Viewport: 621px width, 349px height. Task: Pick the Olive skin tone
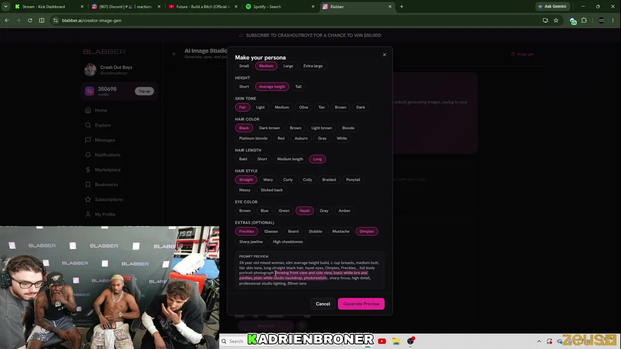[x=304, y=107]
